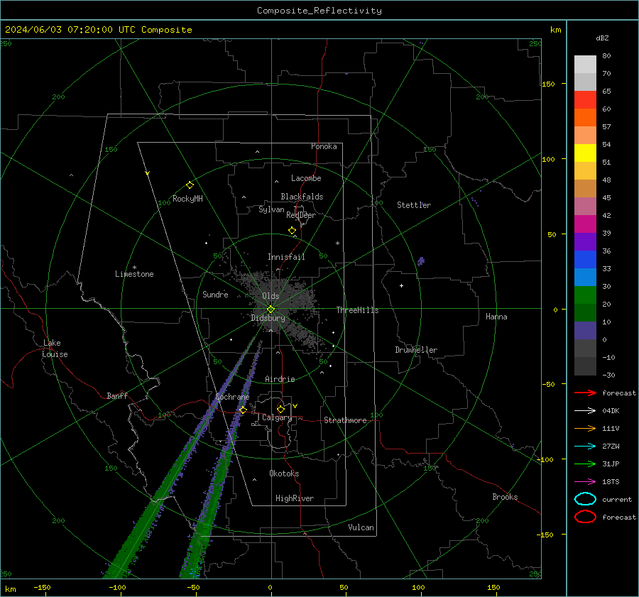The image size is (639, 597).
Task: Click yellow diamond marker above RockyMH
Action: (x=190, y=185)
